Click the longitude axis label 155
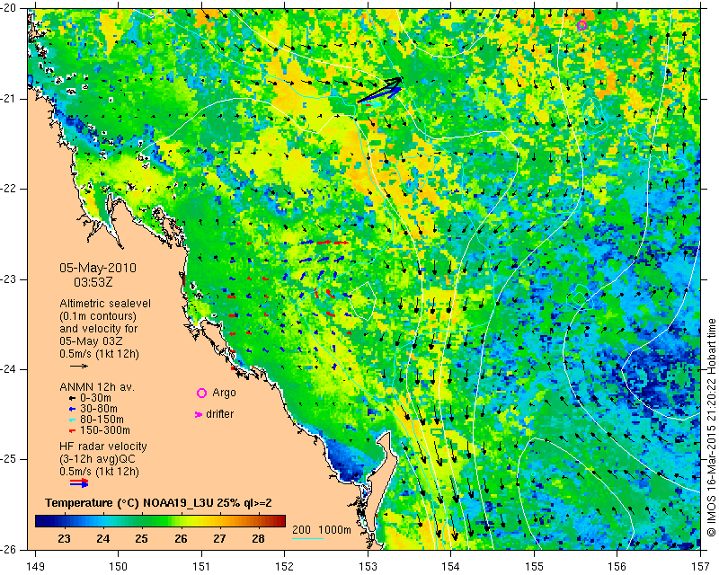The width and height of the screenshot is (719, 575). 534,566
